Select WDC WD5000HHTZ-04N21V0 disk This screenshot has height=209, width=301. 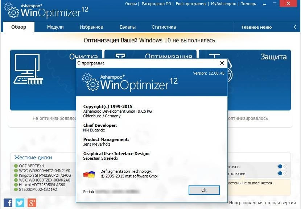[45, 171]
